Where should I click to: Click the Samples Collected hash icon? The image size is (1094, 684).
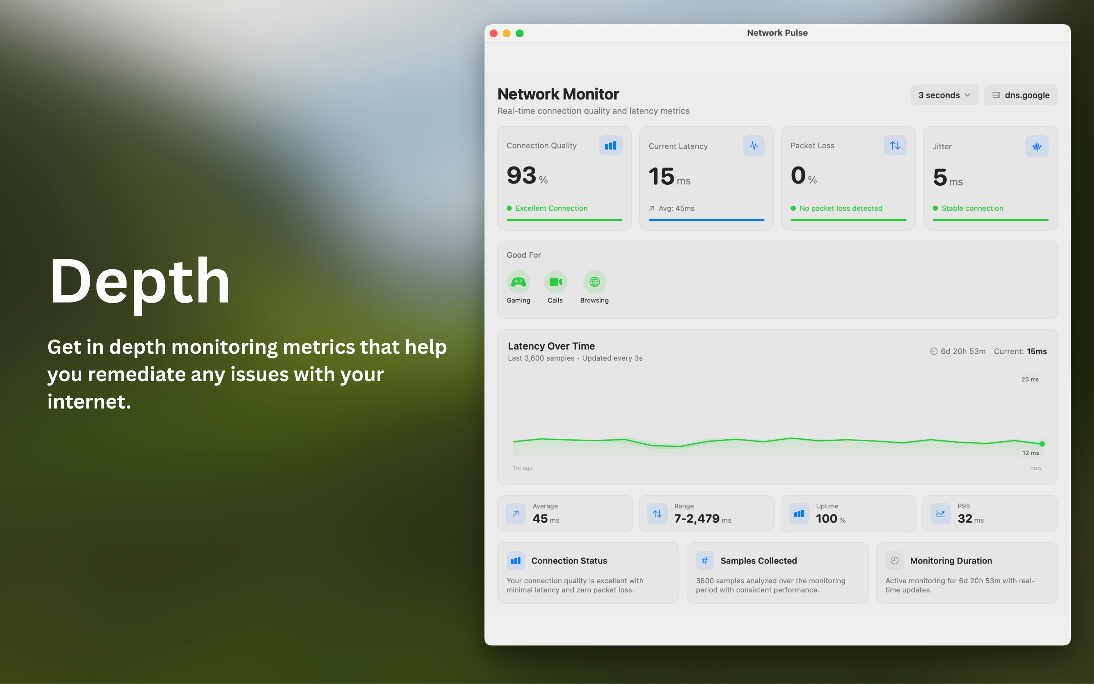(x=705, y=560)
